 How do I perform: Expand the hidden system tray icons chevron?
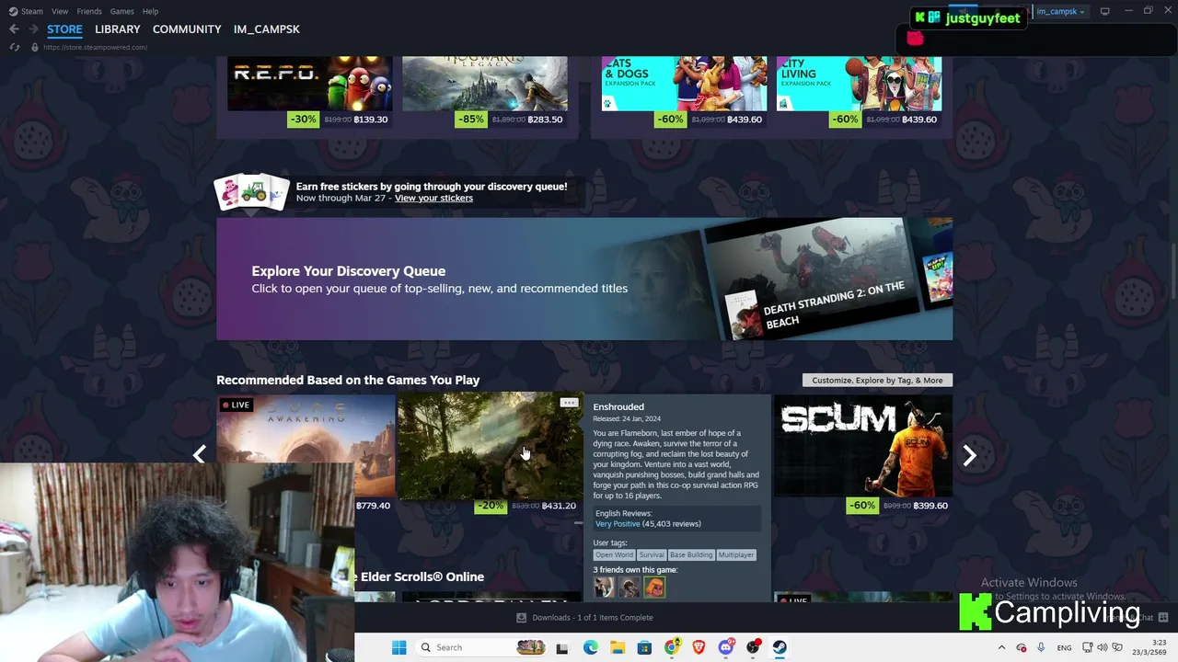click(1001, 647)
